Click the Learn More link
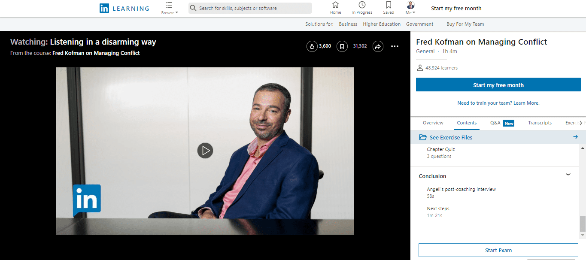 point(526,103)
